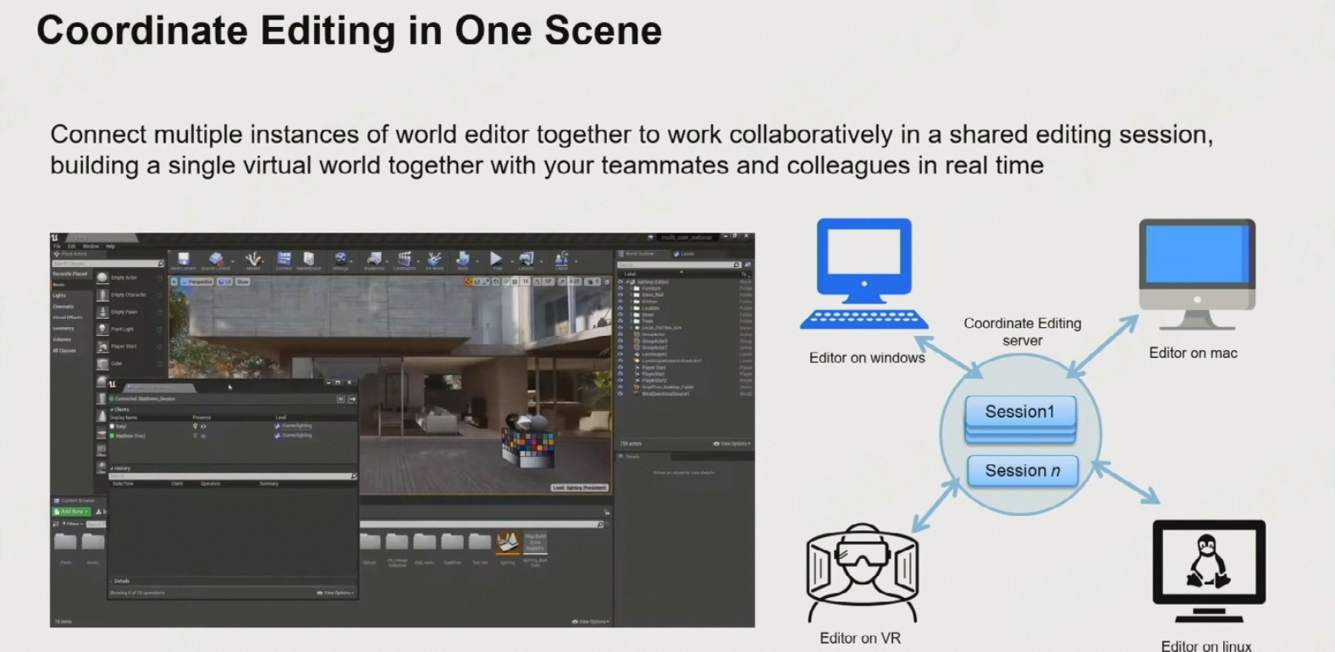Toggle surface snapping icon in the viewport
The width and height of the screenshot is (1335, 652).
[x=505, y=282]
